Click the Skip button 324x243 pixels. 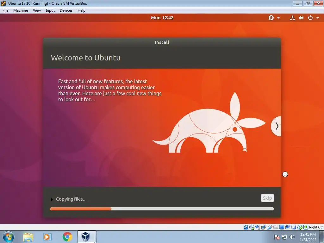(x=267, y=198)
